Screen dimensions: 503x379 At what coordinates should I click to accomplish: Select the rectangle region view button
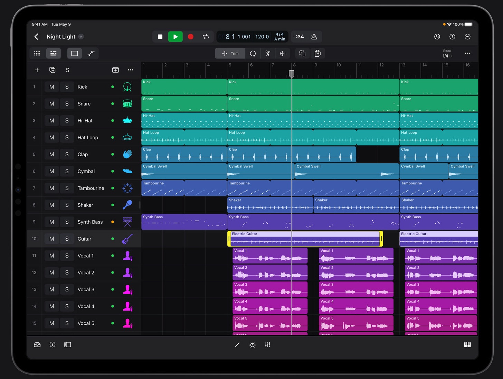click(x=75, y=53)
